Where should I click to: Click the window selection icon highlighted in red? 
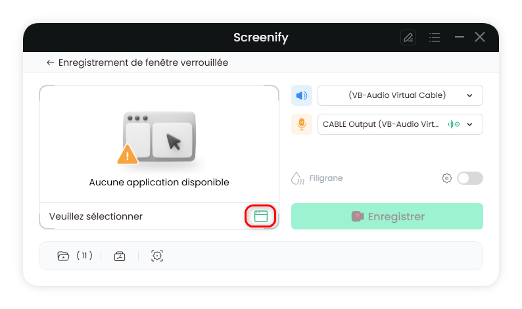pyautogui.click(x=260, y=216)
